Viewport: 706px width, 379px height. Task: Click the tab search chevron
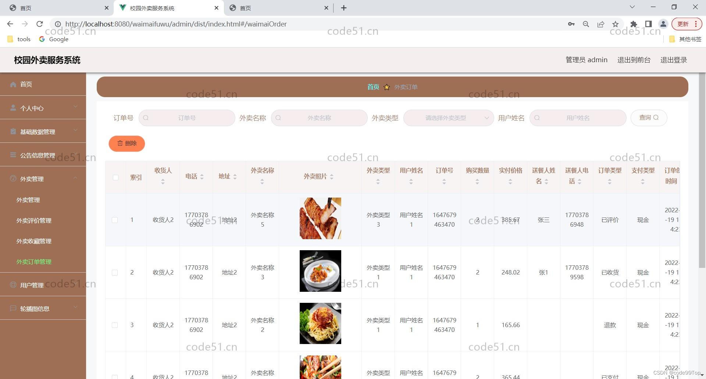click(x=632, y=7)
